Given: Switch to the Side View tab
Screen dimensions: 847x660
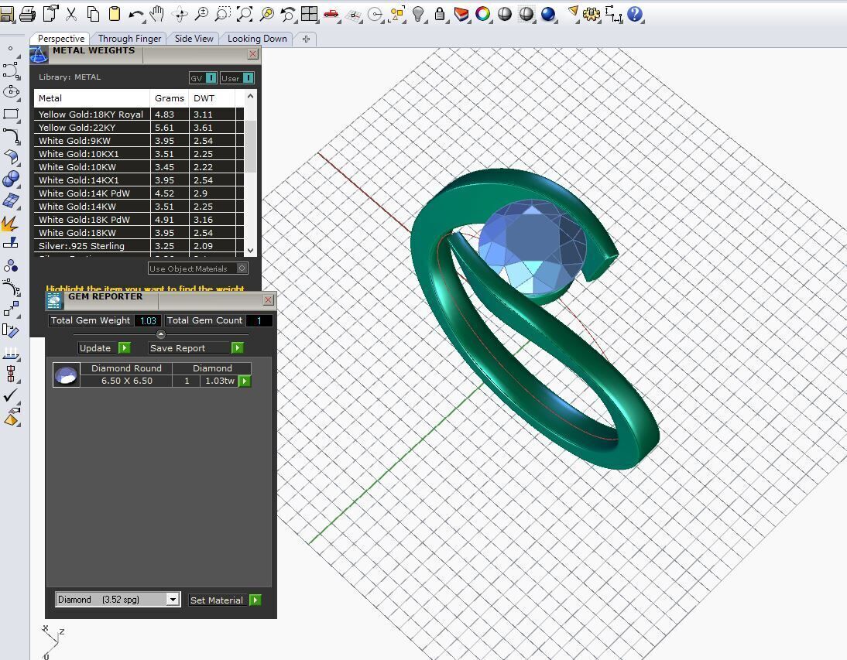Looking at the screenshot, I should [x=194, y=39].
